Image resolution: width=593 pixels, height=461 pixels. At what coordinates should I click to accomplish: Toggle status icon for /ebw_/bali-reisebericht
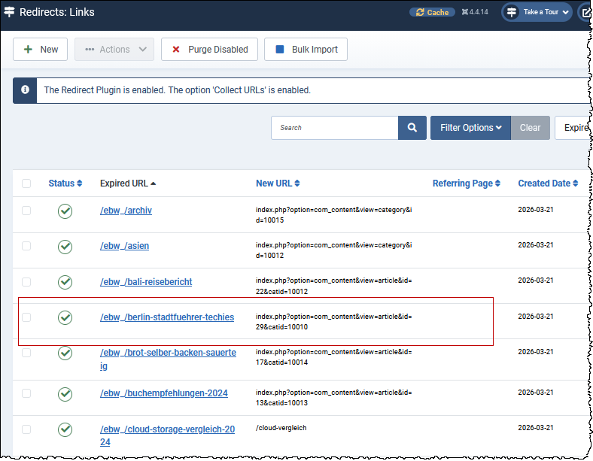click(x=65, y=282)
